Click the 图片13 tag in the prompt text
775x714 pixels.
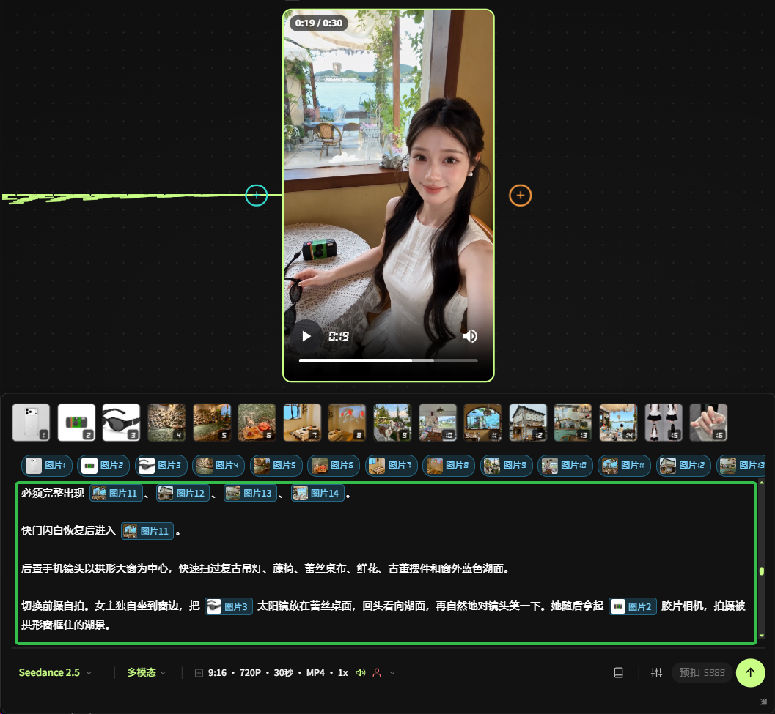point(250,494)
